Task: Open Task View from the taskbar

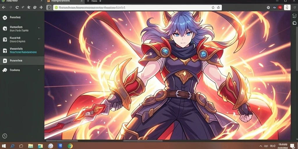Action: pos(21,146)
